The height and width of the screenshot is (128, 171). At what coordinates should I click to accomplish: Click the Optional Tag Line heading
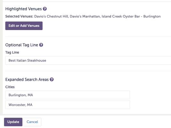[x=21, y=45]
